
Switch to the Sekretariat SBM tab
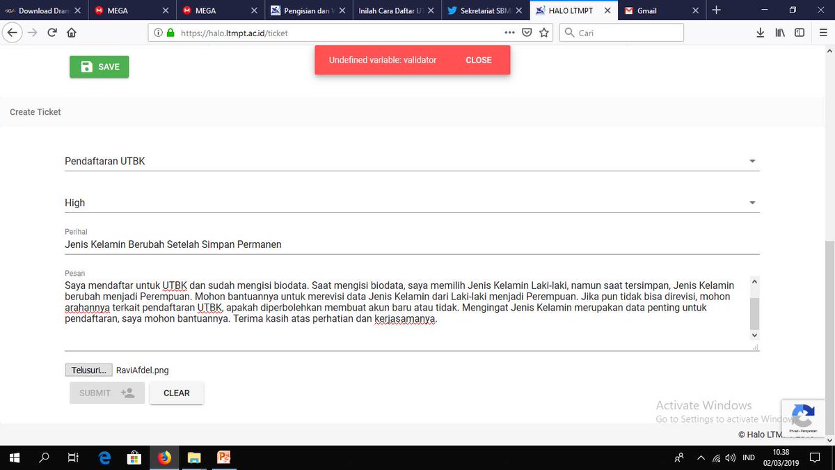click(x=484, y=10)
